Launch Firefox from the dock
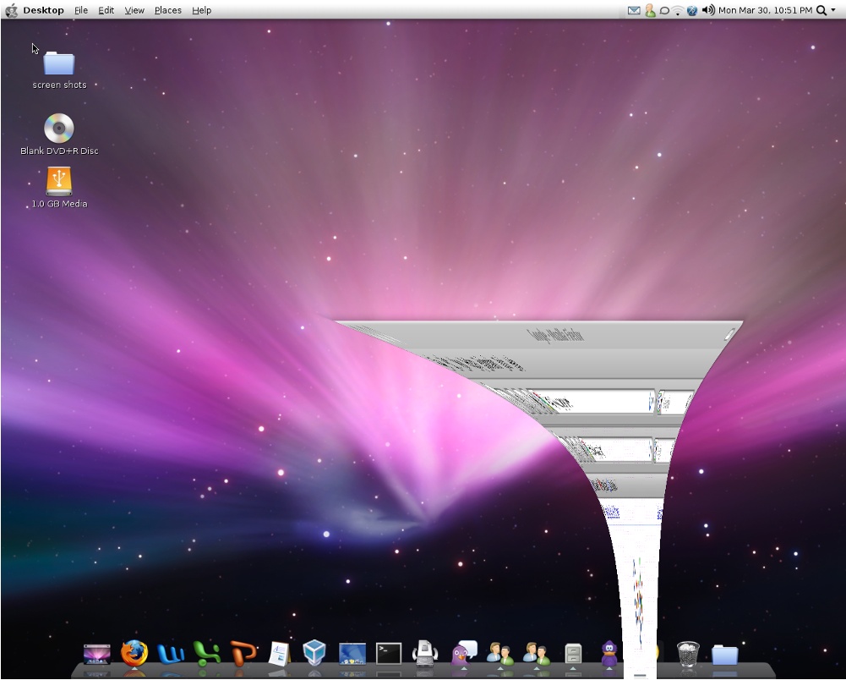 (134, 653)
